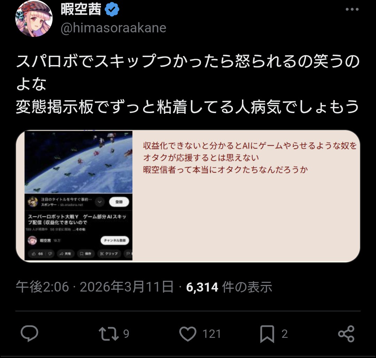Open the share icon menu
376x358 pixels.
pyautogui.click(x=346, y=334)
